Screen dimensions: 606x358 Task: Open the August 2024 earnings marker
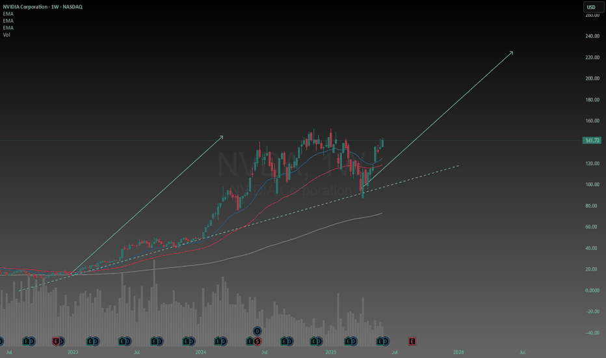pyautogui.click(x=284, y=341)
